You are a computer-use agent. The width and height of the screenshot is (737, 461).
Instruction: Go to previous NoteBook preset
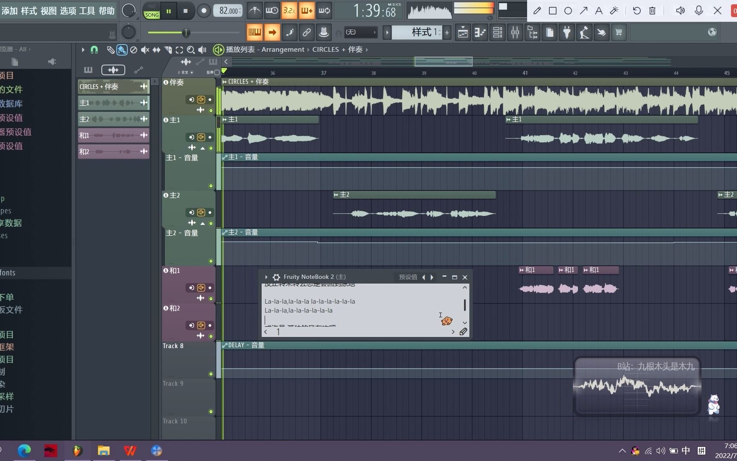point(424,277)
